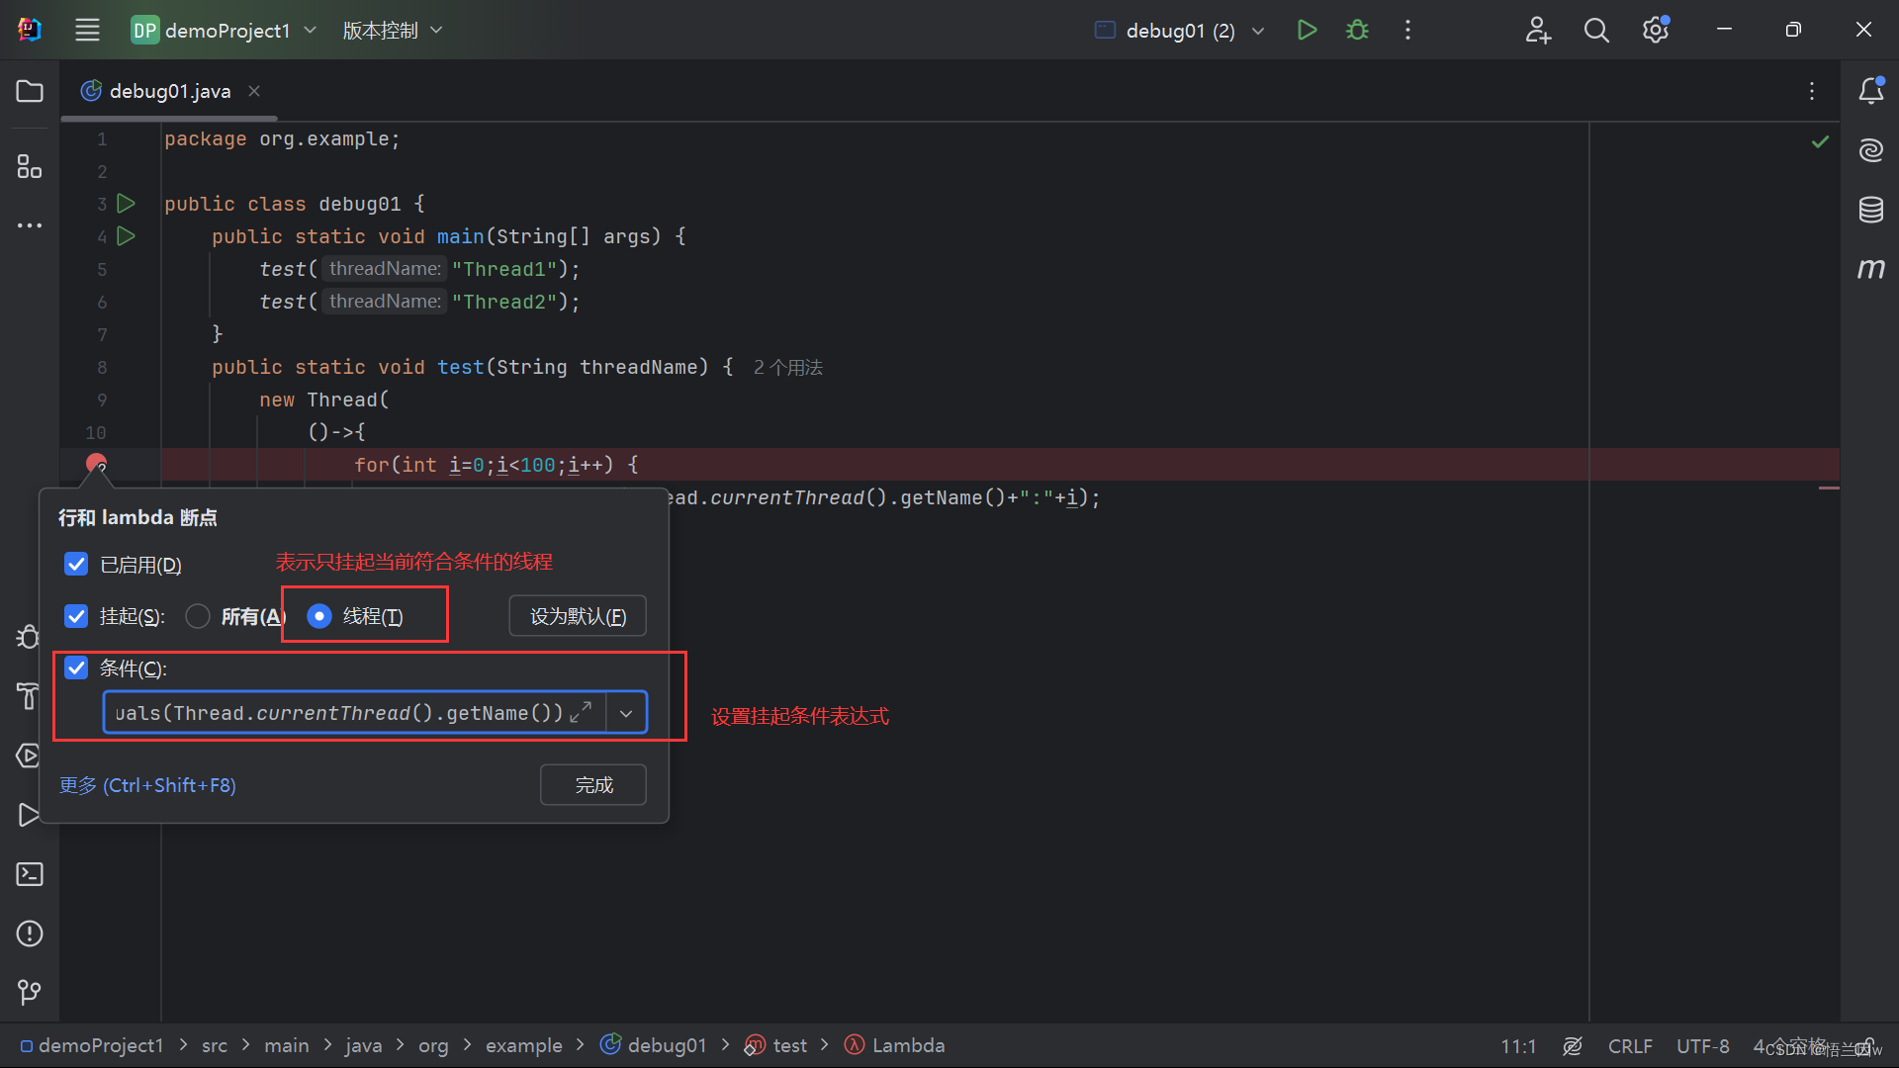This screenshot has height=1068, width=1899.
Task: Select the 线程 thread radio option
Action: [318, 616]
